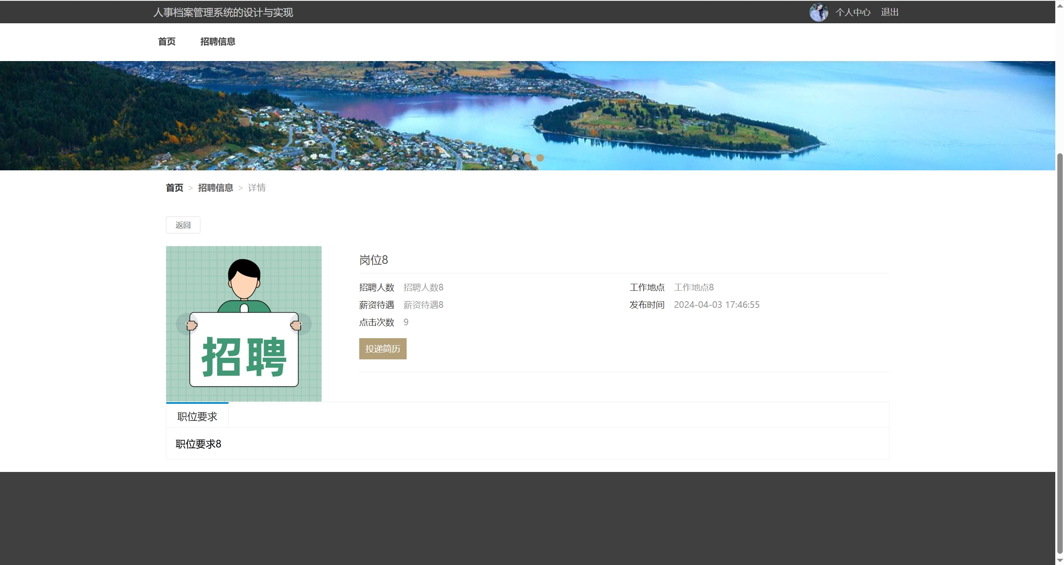Image resolution: width=1064 pixels, height=565 pixels.
Task: Click the site title 人事档案管理系统的设计与实现
Action: (x=223, y=12)
